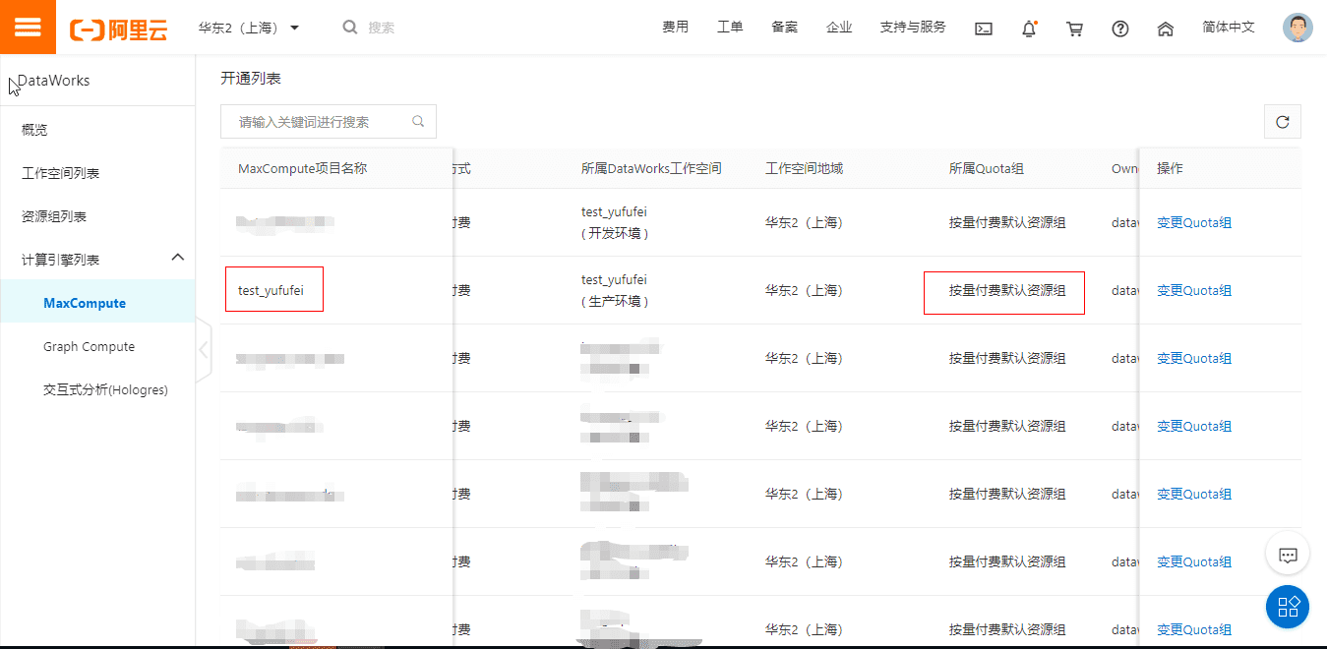Click the Alibaba Cloud logo
The height and width of the screenshot is (649, 1327).
click(x=118, y=29)
